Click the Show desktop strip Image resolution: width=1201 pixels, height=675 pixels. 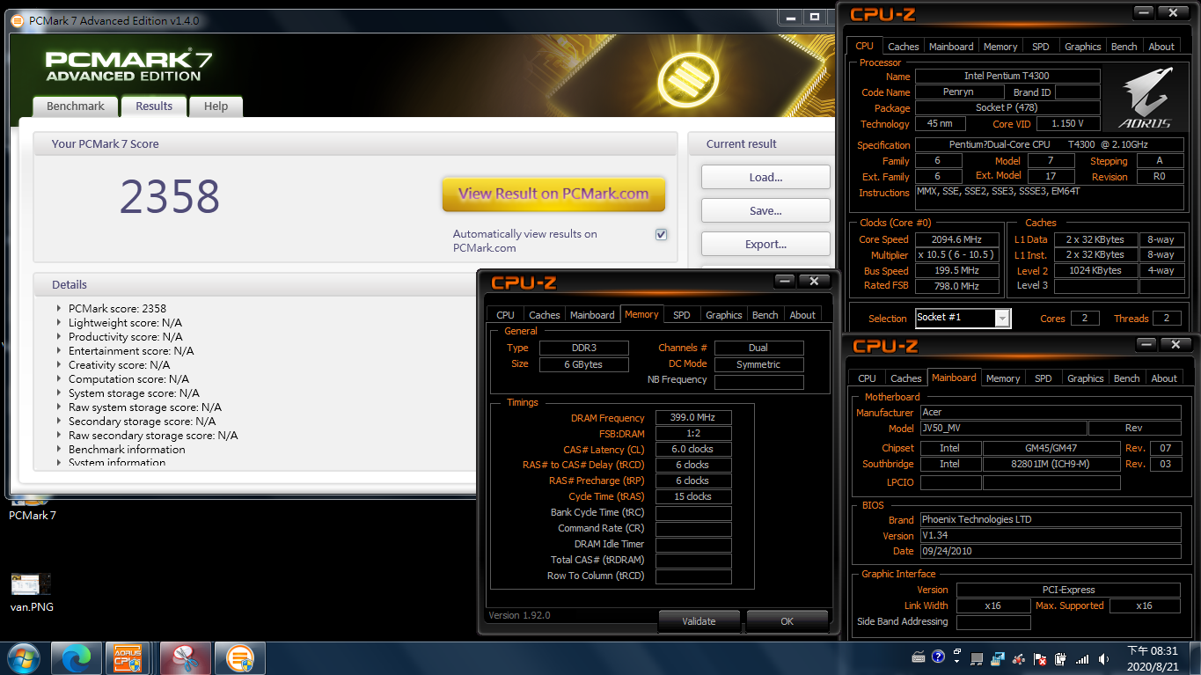(x=1195, y=658)
